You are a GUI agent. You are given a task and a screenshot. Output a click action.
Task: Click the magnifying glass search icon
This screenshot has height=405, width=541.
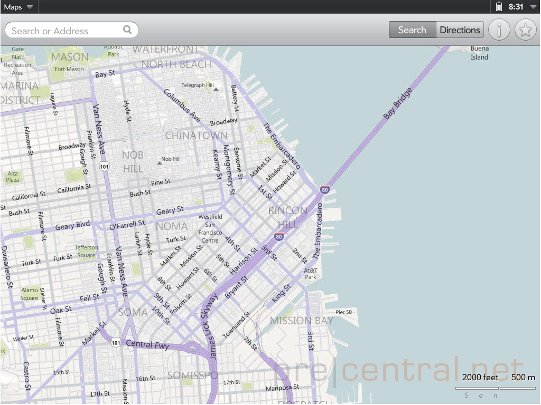[x=127, y=30]
